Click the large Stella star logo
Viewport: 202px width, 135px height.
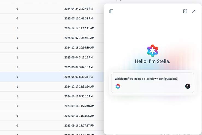[x=152, y=51]
